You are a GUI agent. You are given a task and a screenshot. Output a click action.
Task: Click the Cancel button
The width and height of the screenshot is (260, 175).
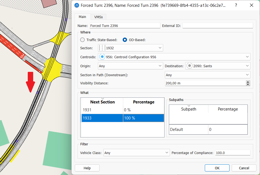point(244,168)
